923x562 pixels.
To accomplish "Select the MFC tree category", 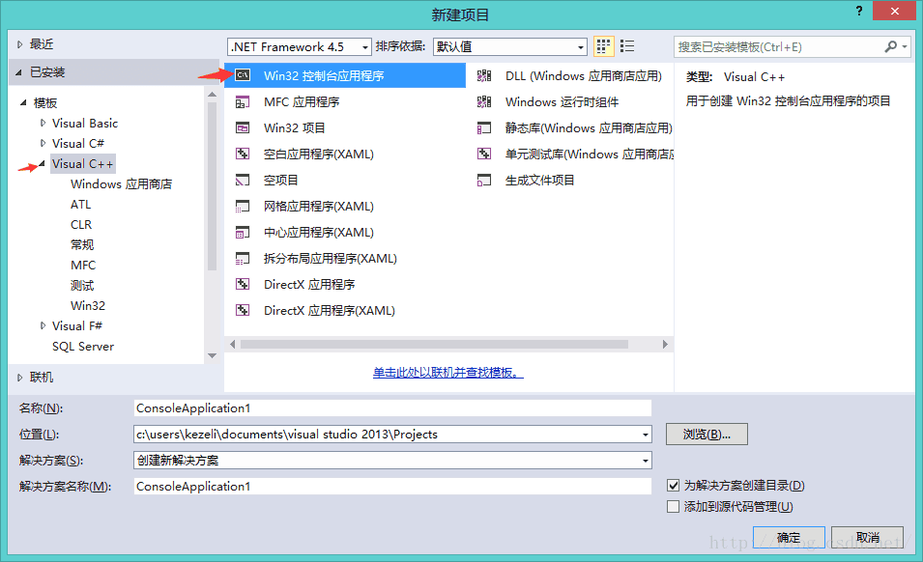I will coord(83,266).
